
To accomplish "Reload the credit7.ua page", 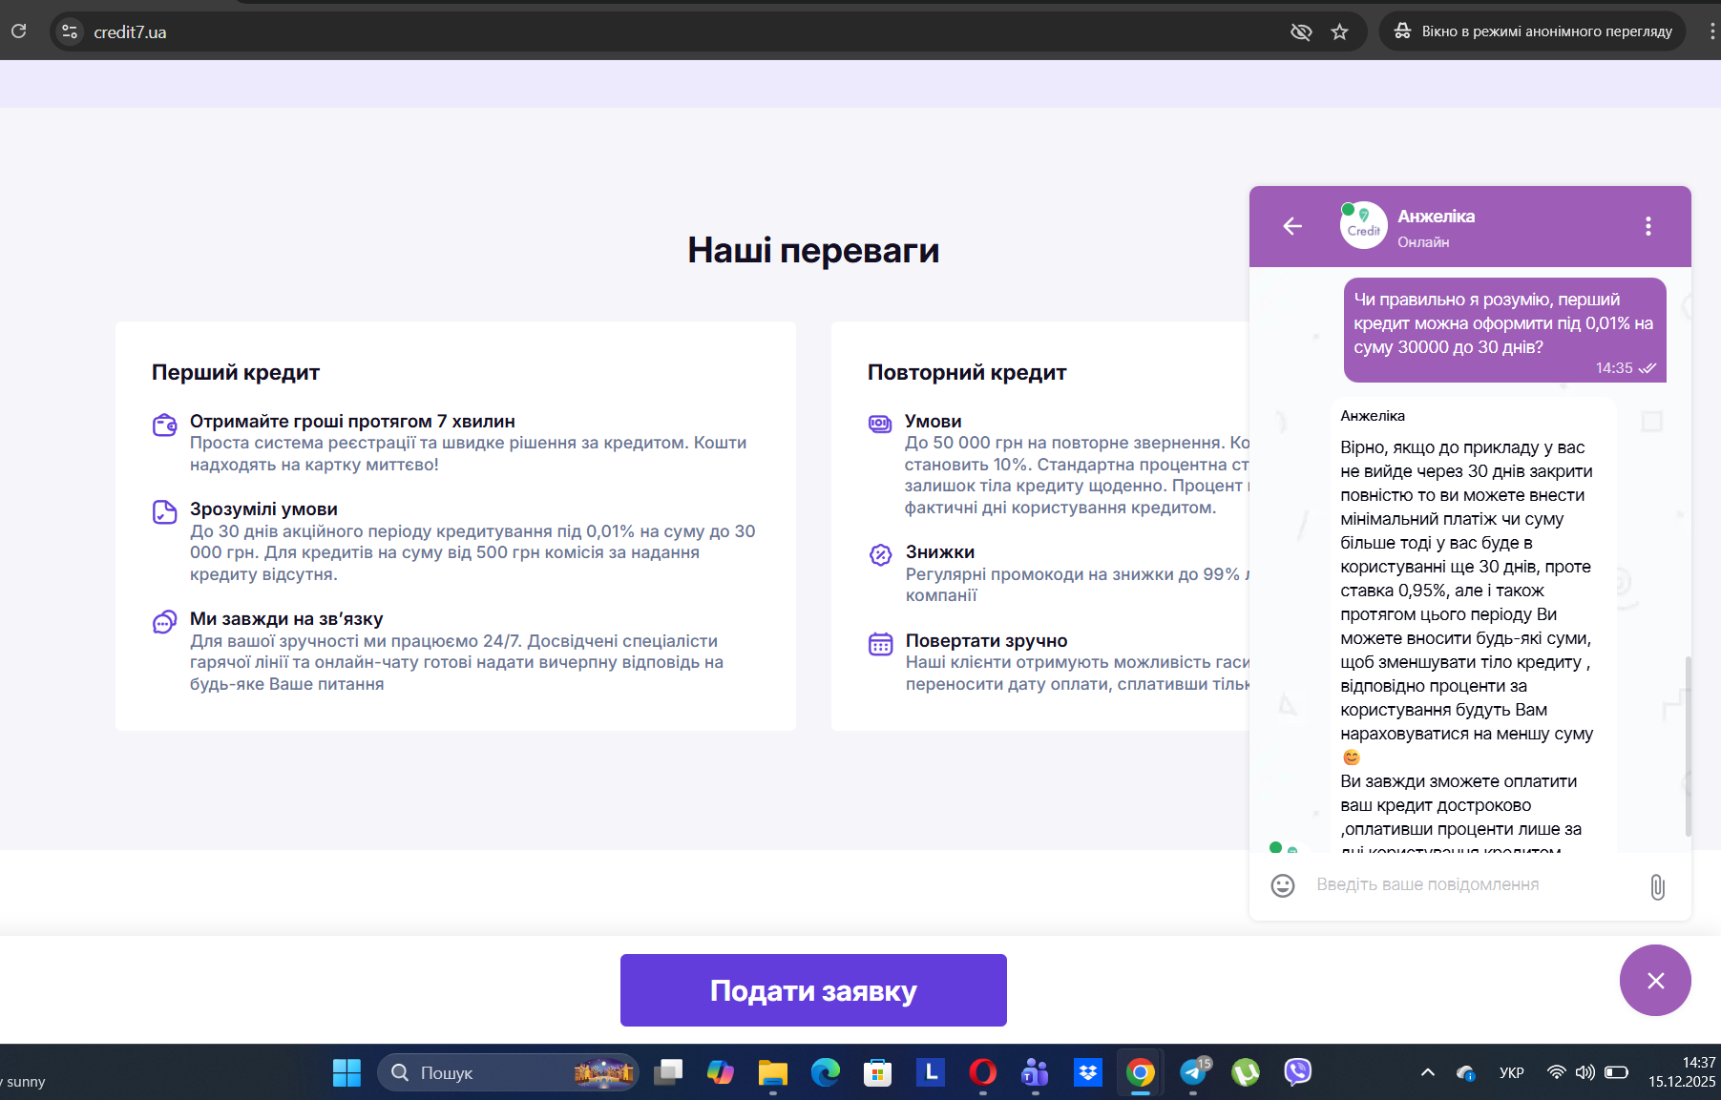I will (x=18, y=31).
